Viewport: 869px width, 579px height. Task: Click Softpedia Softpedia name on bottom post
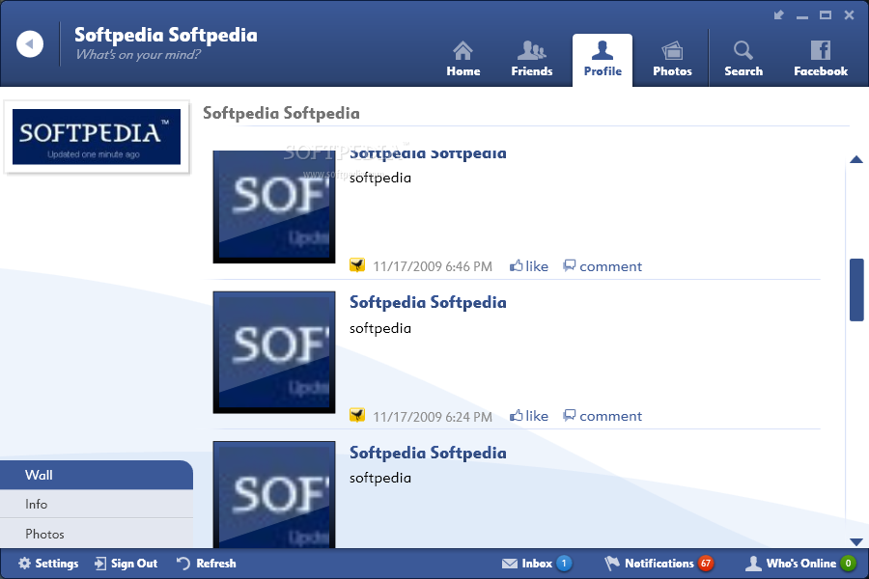pyautogui.click(x=428, y=453)
